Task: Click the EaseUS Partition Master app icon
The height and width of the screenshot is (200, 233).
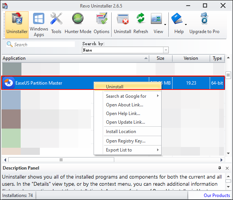Action: [x=9, y=83]
